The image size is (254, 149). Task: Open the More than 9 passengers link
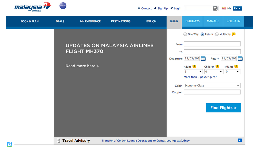click(200, 77)
